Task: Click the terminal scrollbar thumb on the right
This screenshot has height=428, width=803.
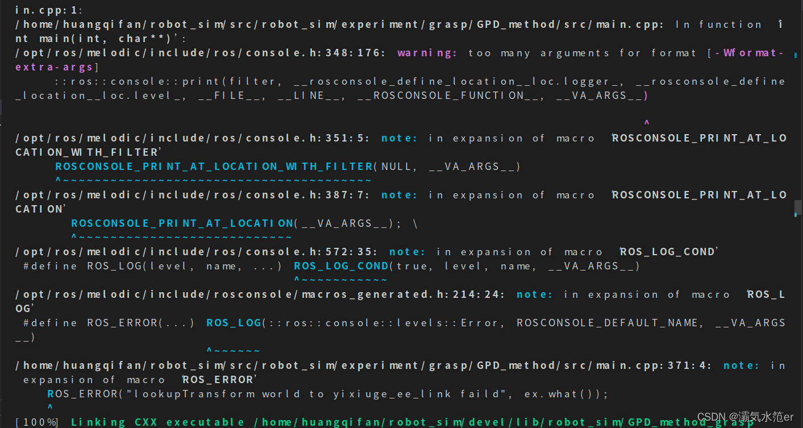Action: [x=798, y=206]
